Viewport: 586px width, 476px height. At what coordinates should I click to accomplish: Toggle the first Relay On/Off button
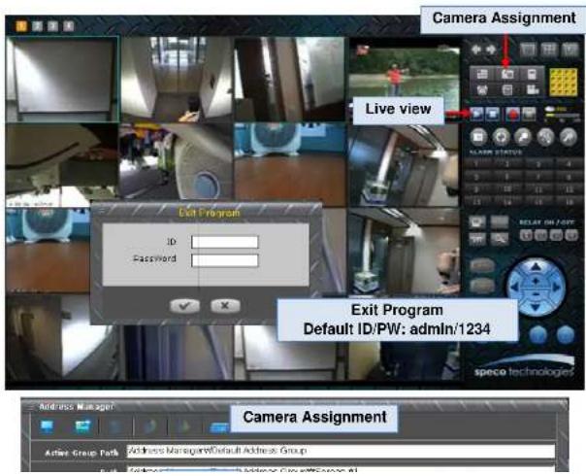point(526,235)
